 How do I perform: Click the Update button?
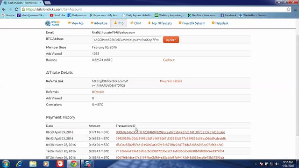tap(171, 40)
